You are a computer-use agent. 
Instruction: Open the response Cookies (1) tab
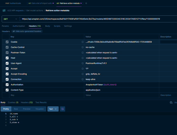tap(13, 103)
